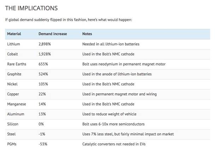Select the Lithium material cell
The width and height of the screenshot is (216, 150).
[13, 44]
